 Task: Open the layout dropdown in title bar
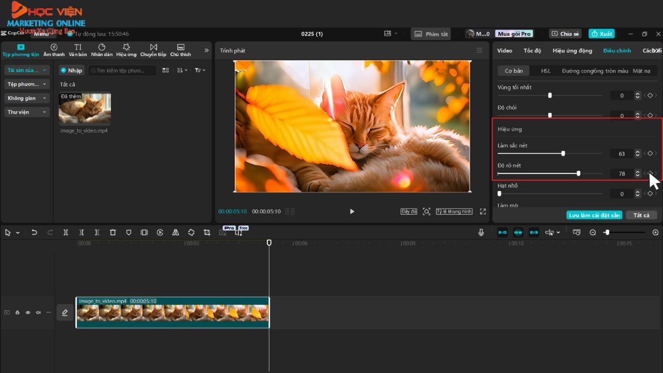tap(391, 34)
